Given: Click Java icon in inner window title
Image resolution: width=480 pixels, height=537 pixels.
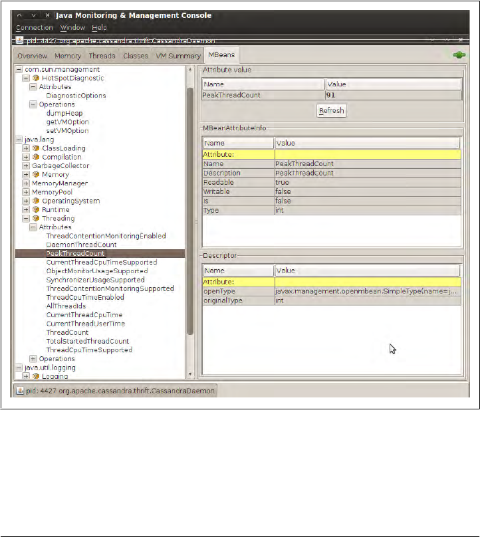Looking at the screenshot, I should [x=20, y=41].
